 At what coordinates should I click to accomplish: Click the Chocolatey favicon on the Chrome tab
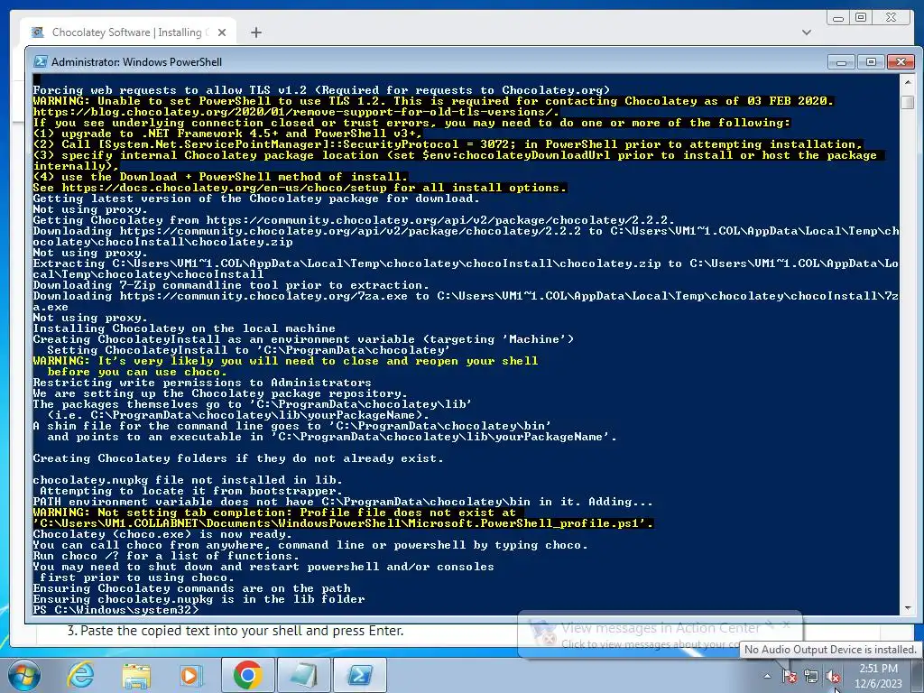[38, 32]
